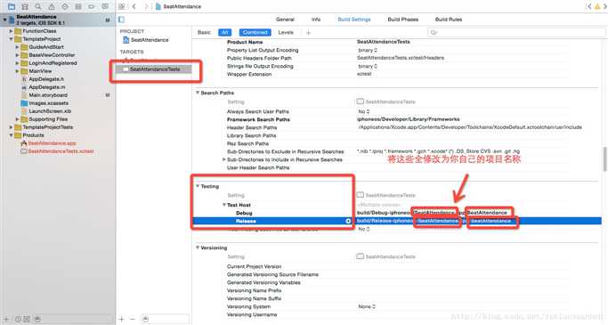Jump to previous issue chevron top right
This screenshot has width=608, height=325.
[590, 6]
